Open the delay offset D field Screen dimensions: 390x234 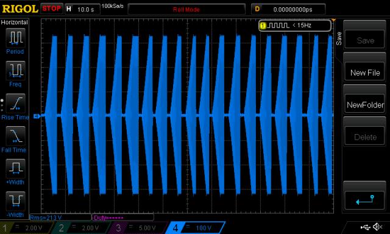coord(288,10)
